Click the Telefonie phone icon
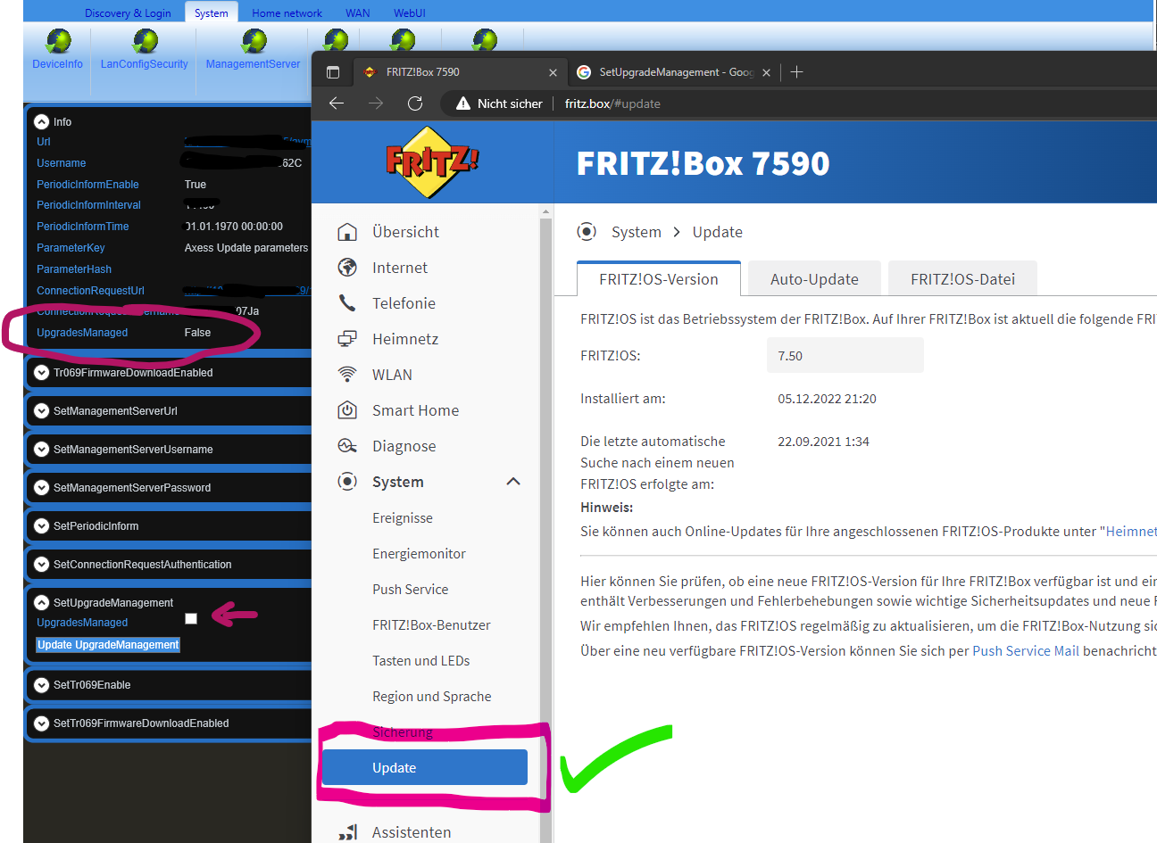The image size is (1157, 843). pyautogui.click(x=347, y=303)
